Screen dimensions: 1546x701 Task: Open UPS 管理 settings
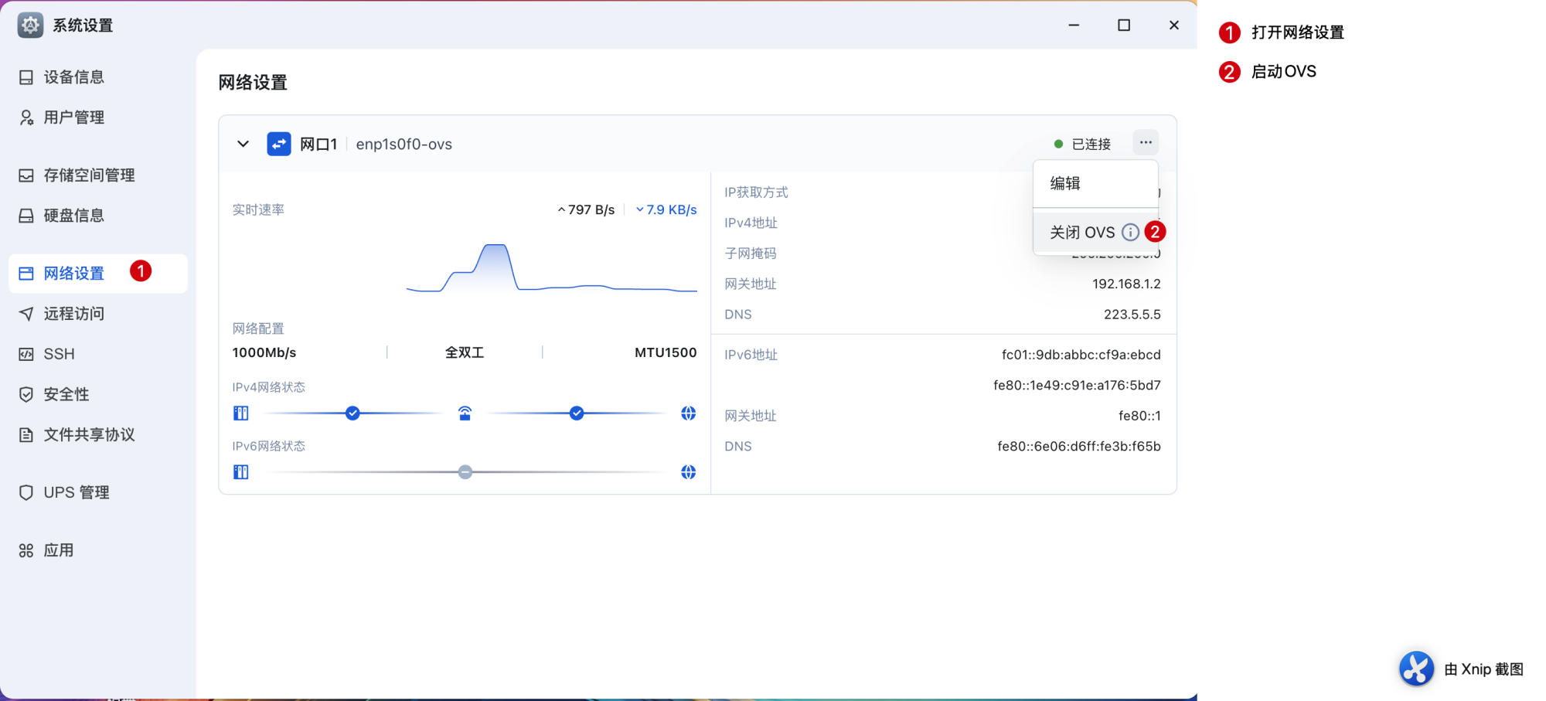coord(76,492)
